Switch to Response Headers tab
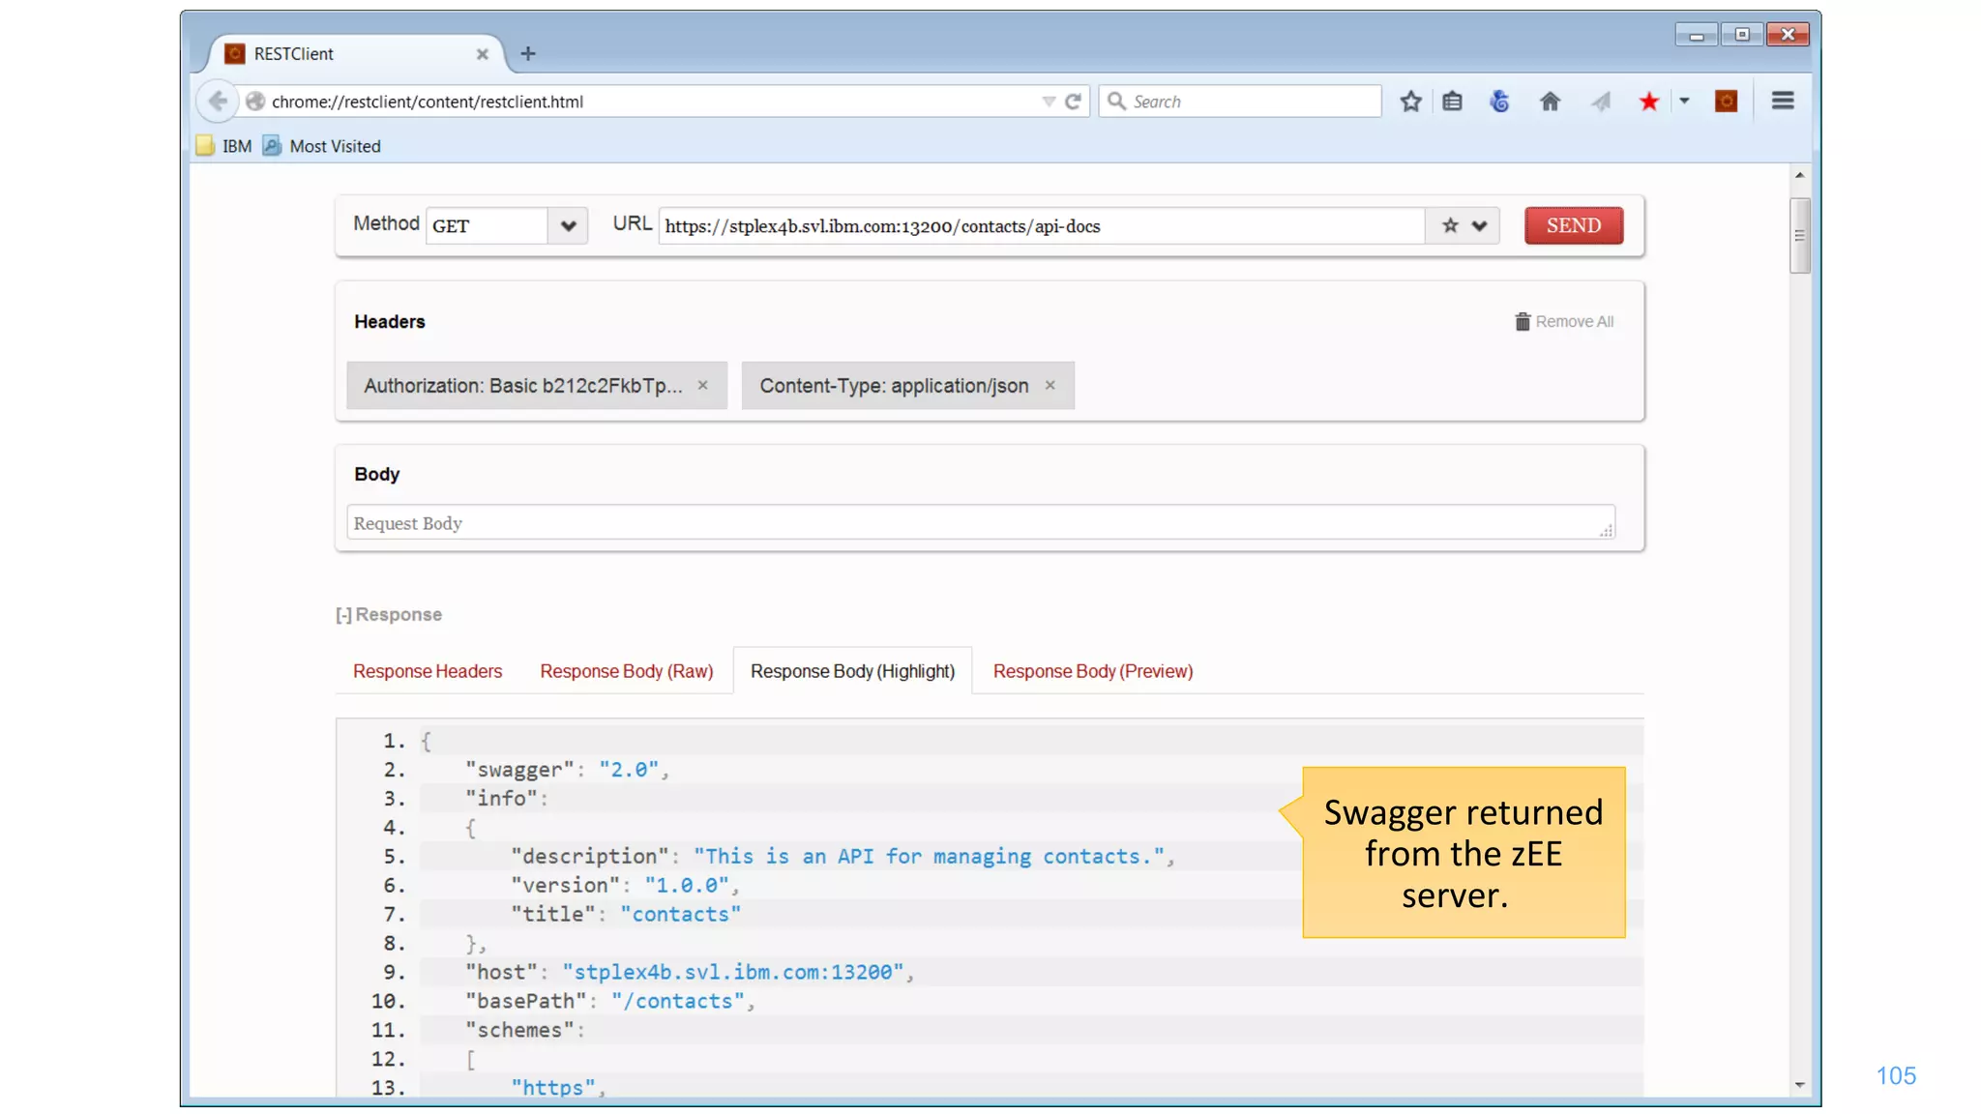The height and width of the screenshot is (1114, 1981). pos(428,672)
